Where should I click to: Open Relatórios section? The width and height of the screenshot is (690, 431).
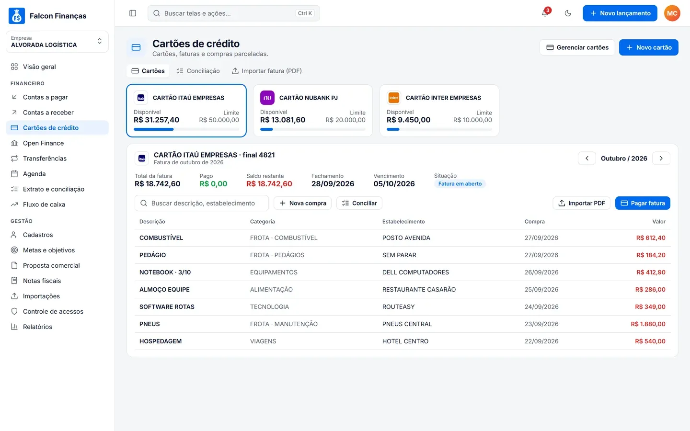coord(57,327)
